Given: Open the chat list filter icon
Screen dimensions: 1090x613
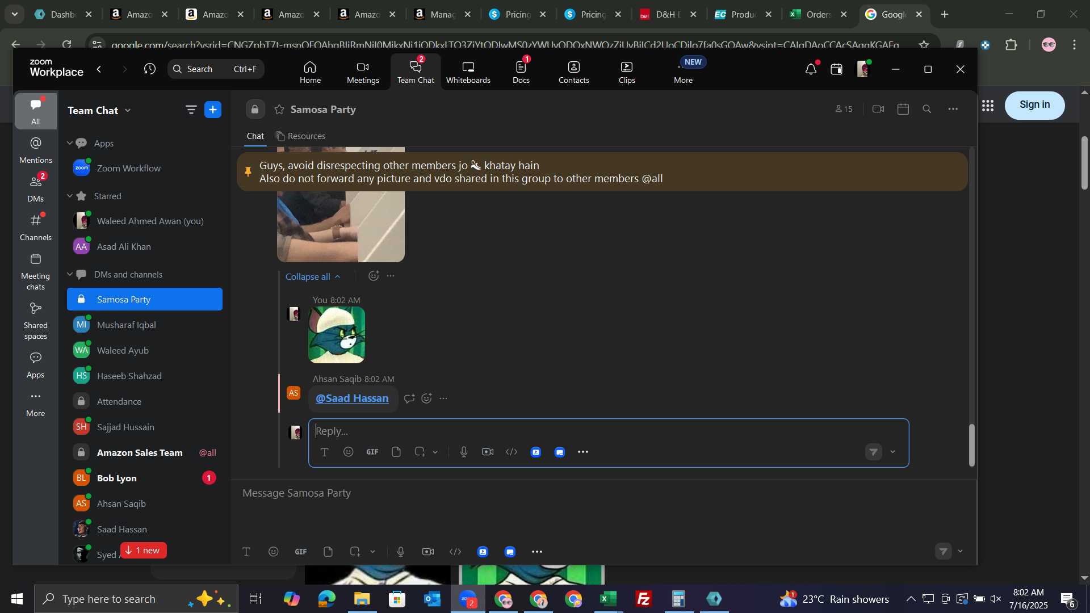Looking at the screenshot, I should 191,110.
